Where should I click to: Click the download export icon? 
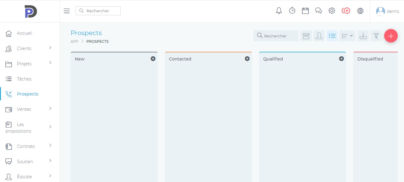tap(363, 36)
